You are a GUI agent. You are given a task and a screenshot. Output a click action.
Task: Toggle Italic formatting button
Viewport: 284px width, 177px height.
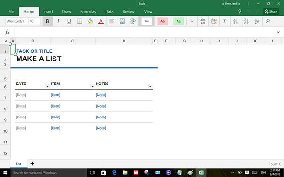pos(58,21)
